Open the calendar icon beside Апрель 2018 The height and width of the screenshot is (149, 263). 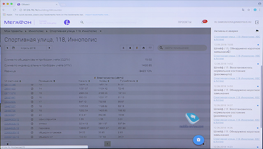(13, 48)
